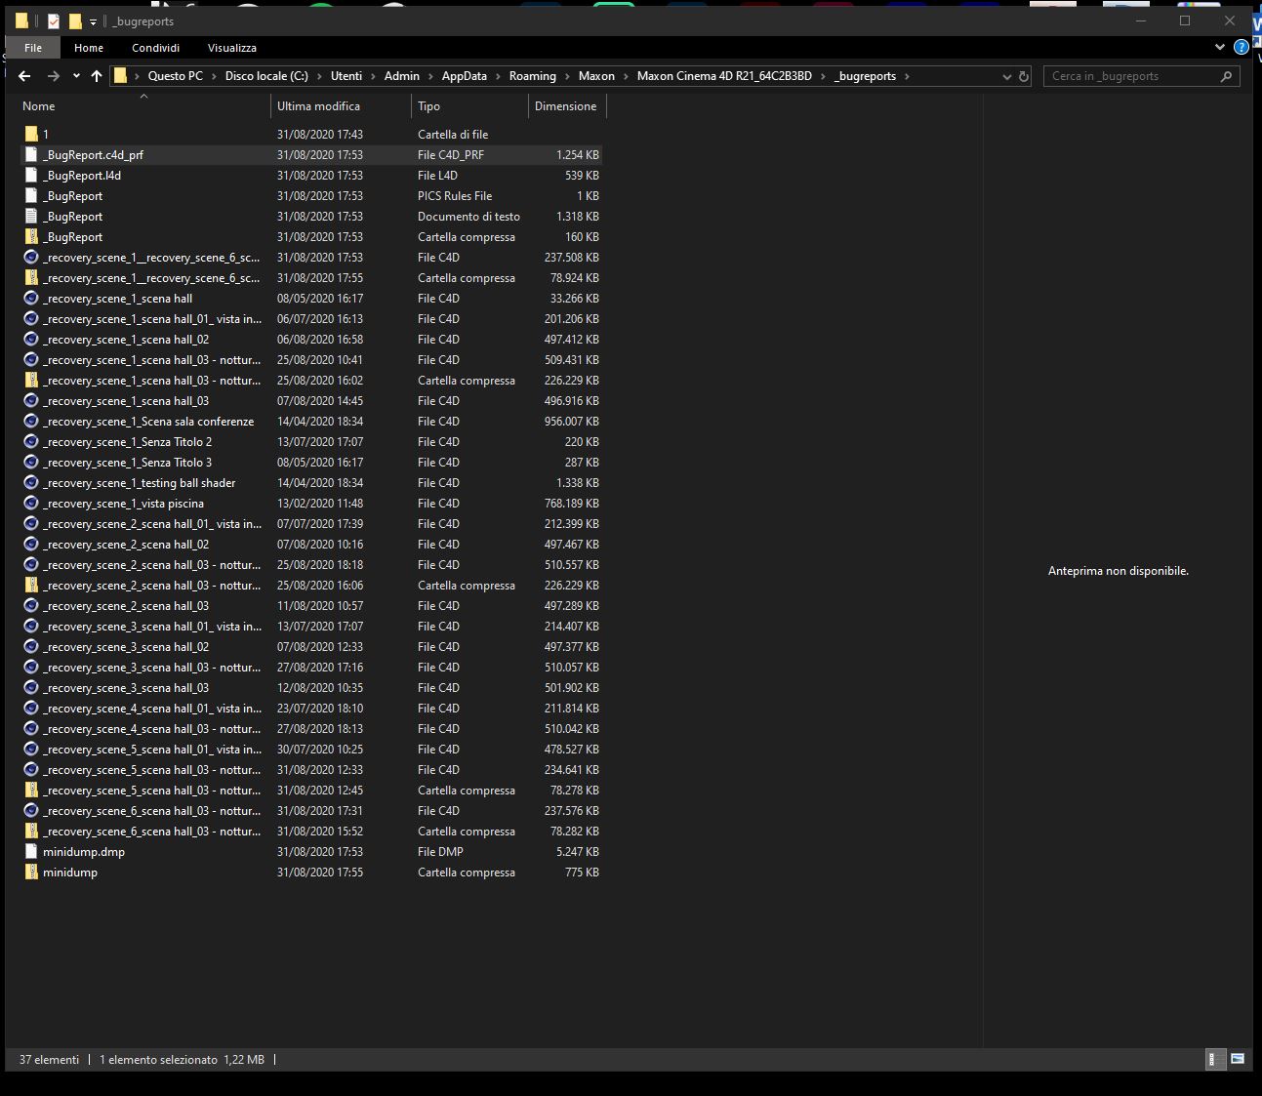Click C4D icon of _recovery_scene_1_Senza Titolo 2

31,441
